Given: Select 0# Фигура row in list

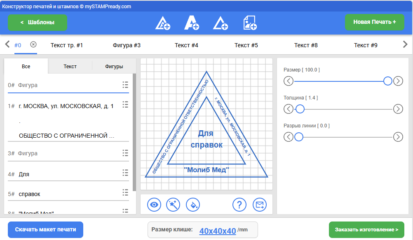Looking at the screenshot, I should 68,85.
